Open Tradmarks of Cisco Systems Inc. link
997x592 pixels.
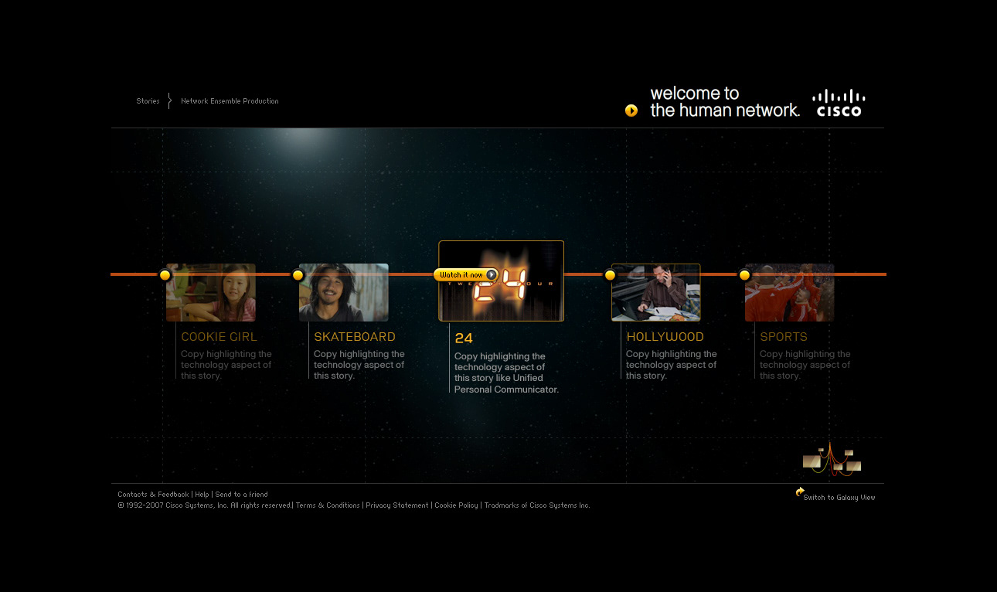coord(537,505)
